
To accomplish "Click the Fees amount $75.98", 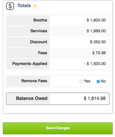I will click(x=99, y=53).
